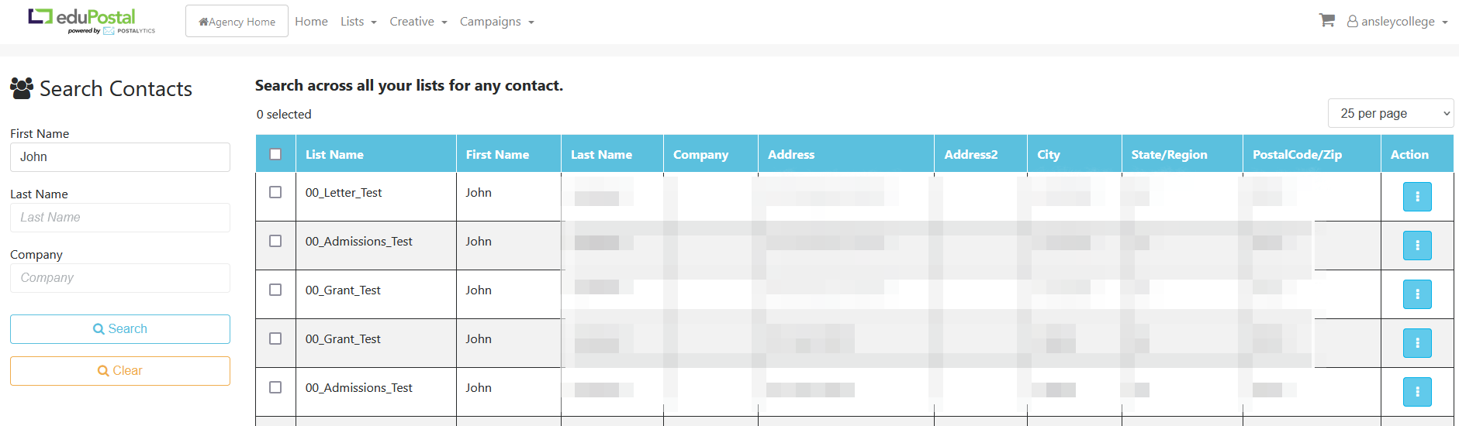Open action menu for first 00_Grant_Test row
Screen dimensions: 1459x426
[1417, 294]
